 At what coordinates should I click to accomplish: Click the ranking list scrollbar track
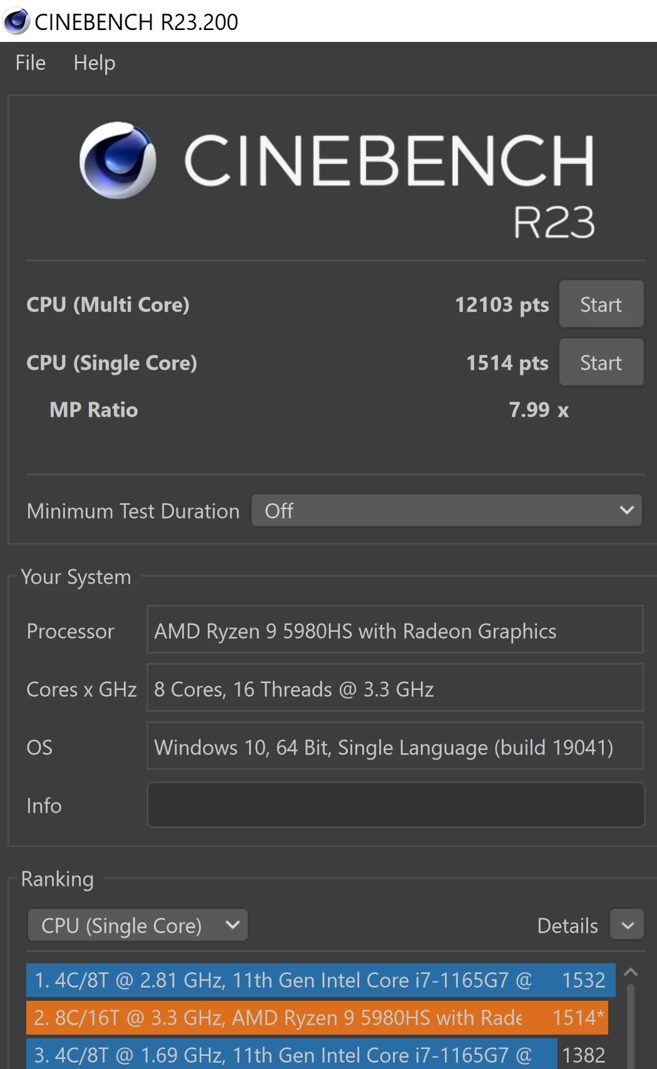point(631,1026)
